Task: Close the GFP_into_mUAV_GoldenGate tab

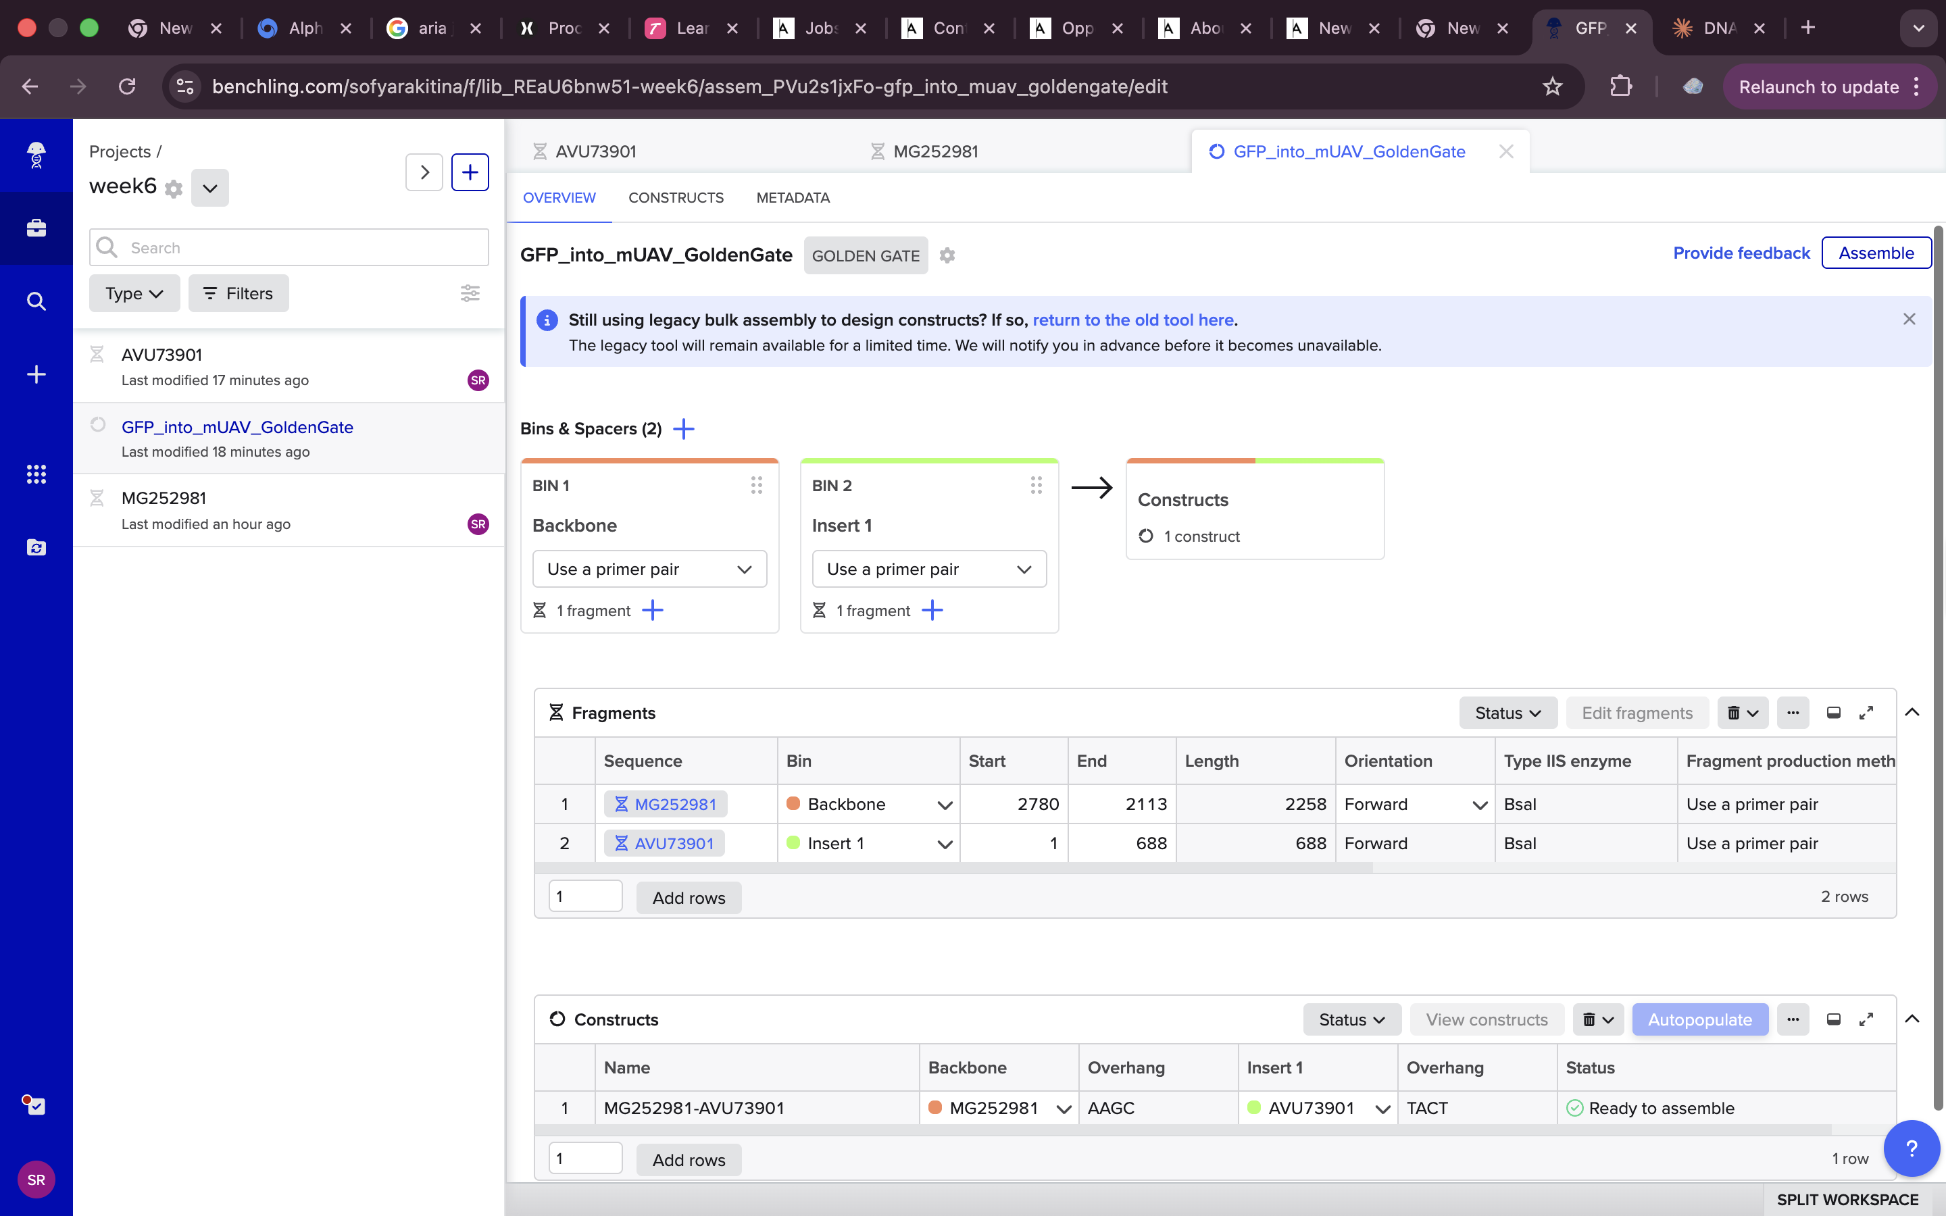Action: [1506, 151]
